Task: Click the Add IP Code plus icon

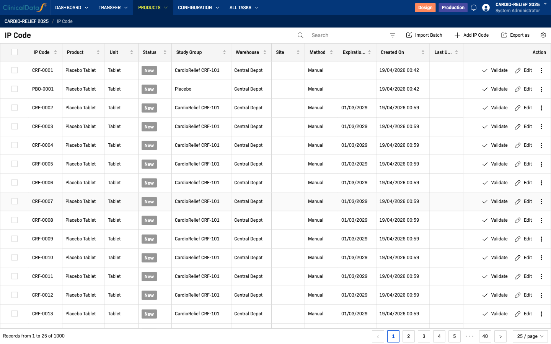Action: coord(457,35)
